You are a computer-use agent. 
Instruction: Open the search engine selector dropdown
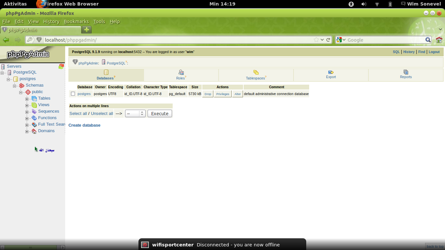[341, 40]
